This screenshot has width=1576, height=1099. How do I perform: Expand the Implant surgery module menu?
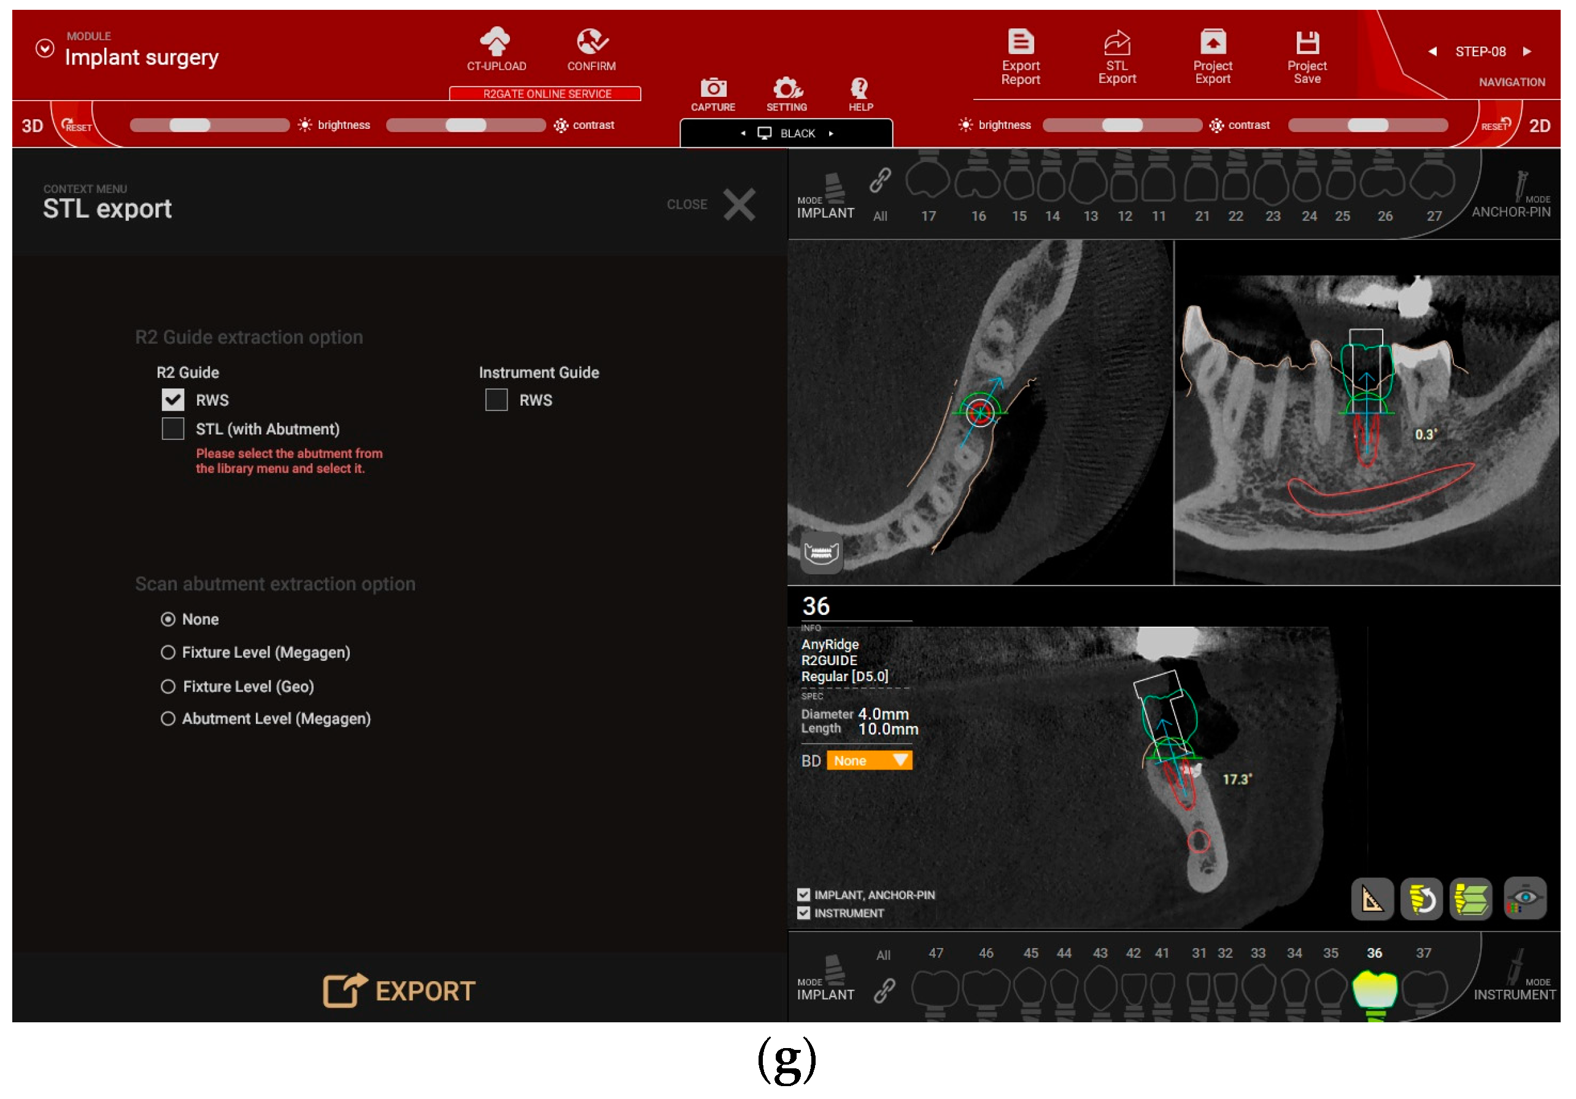pyautogui.click(x=45, y=48)
